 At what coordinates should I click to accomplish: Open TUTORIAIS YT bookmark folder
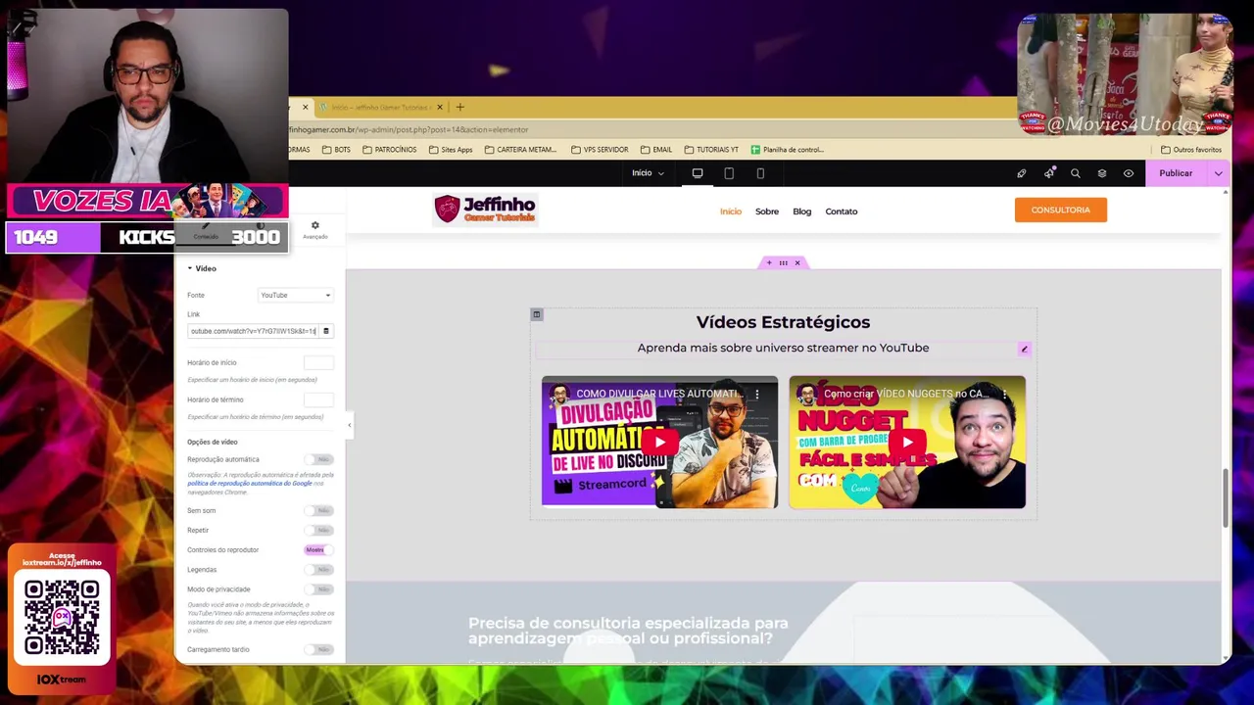coord(711,150)
